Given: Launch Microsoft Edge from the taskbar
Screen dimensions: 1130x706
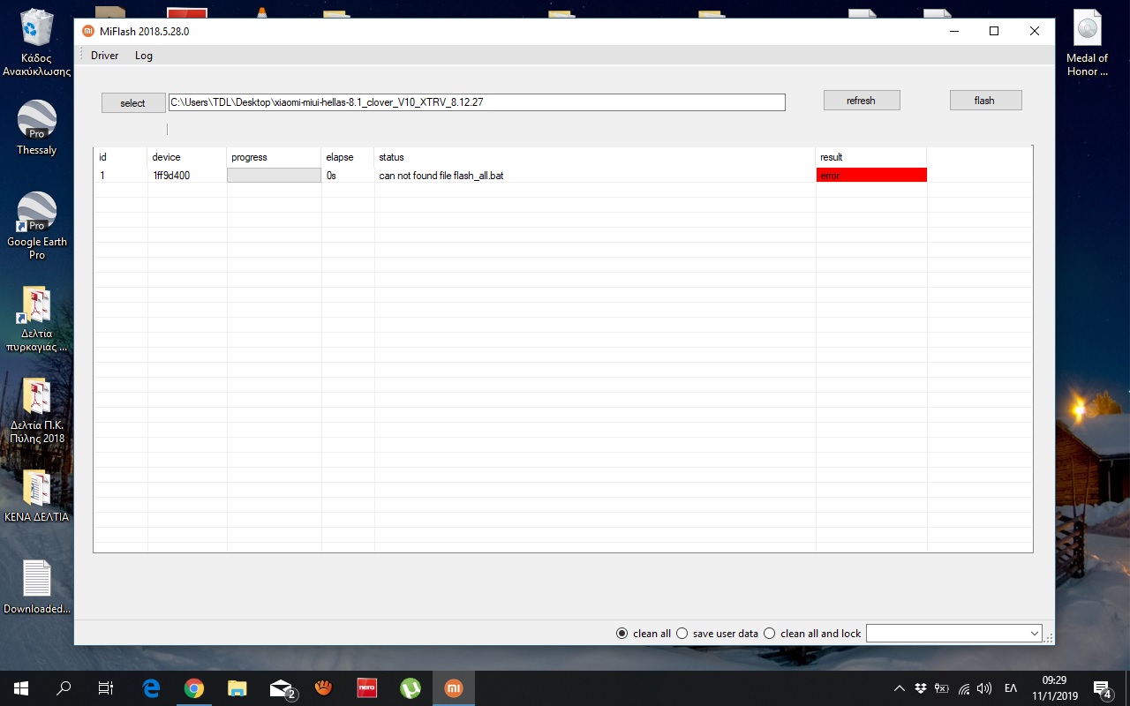Looking at the screenshot, I should click(x=151, y=688).
